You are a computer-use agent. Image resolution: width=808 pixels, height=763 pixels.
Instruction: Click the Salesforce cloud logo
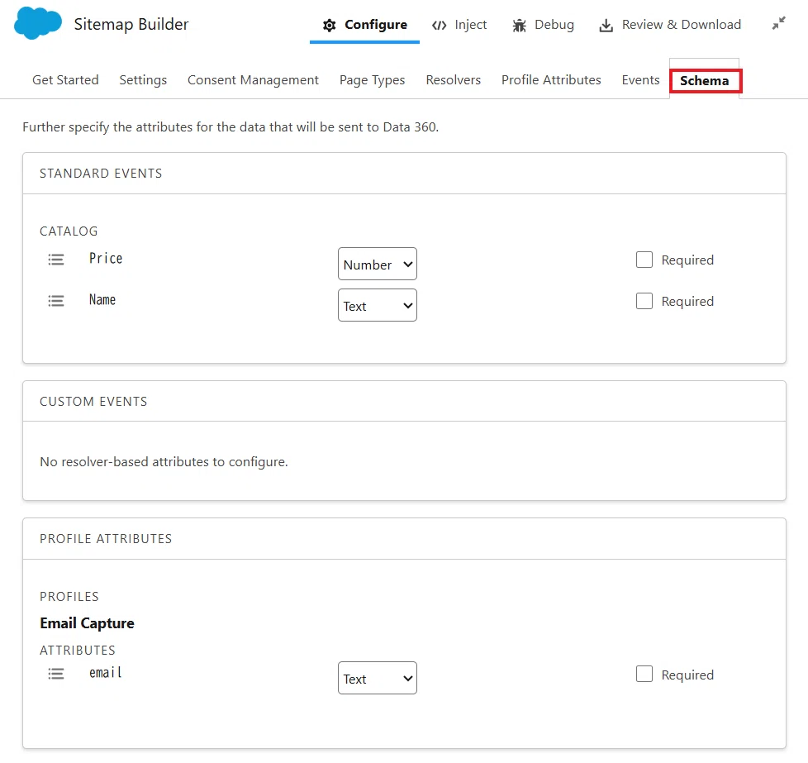click(38, 23)
